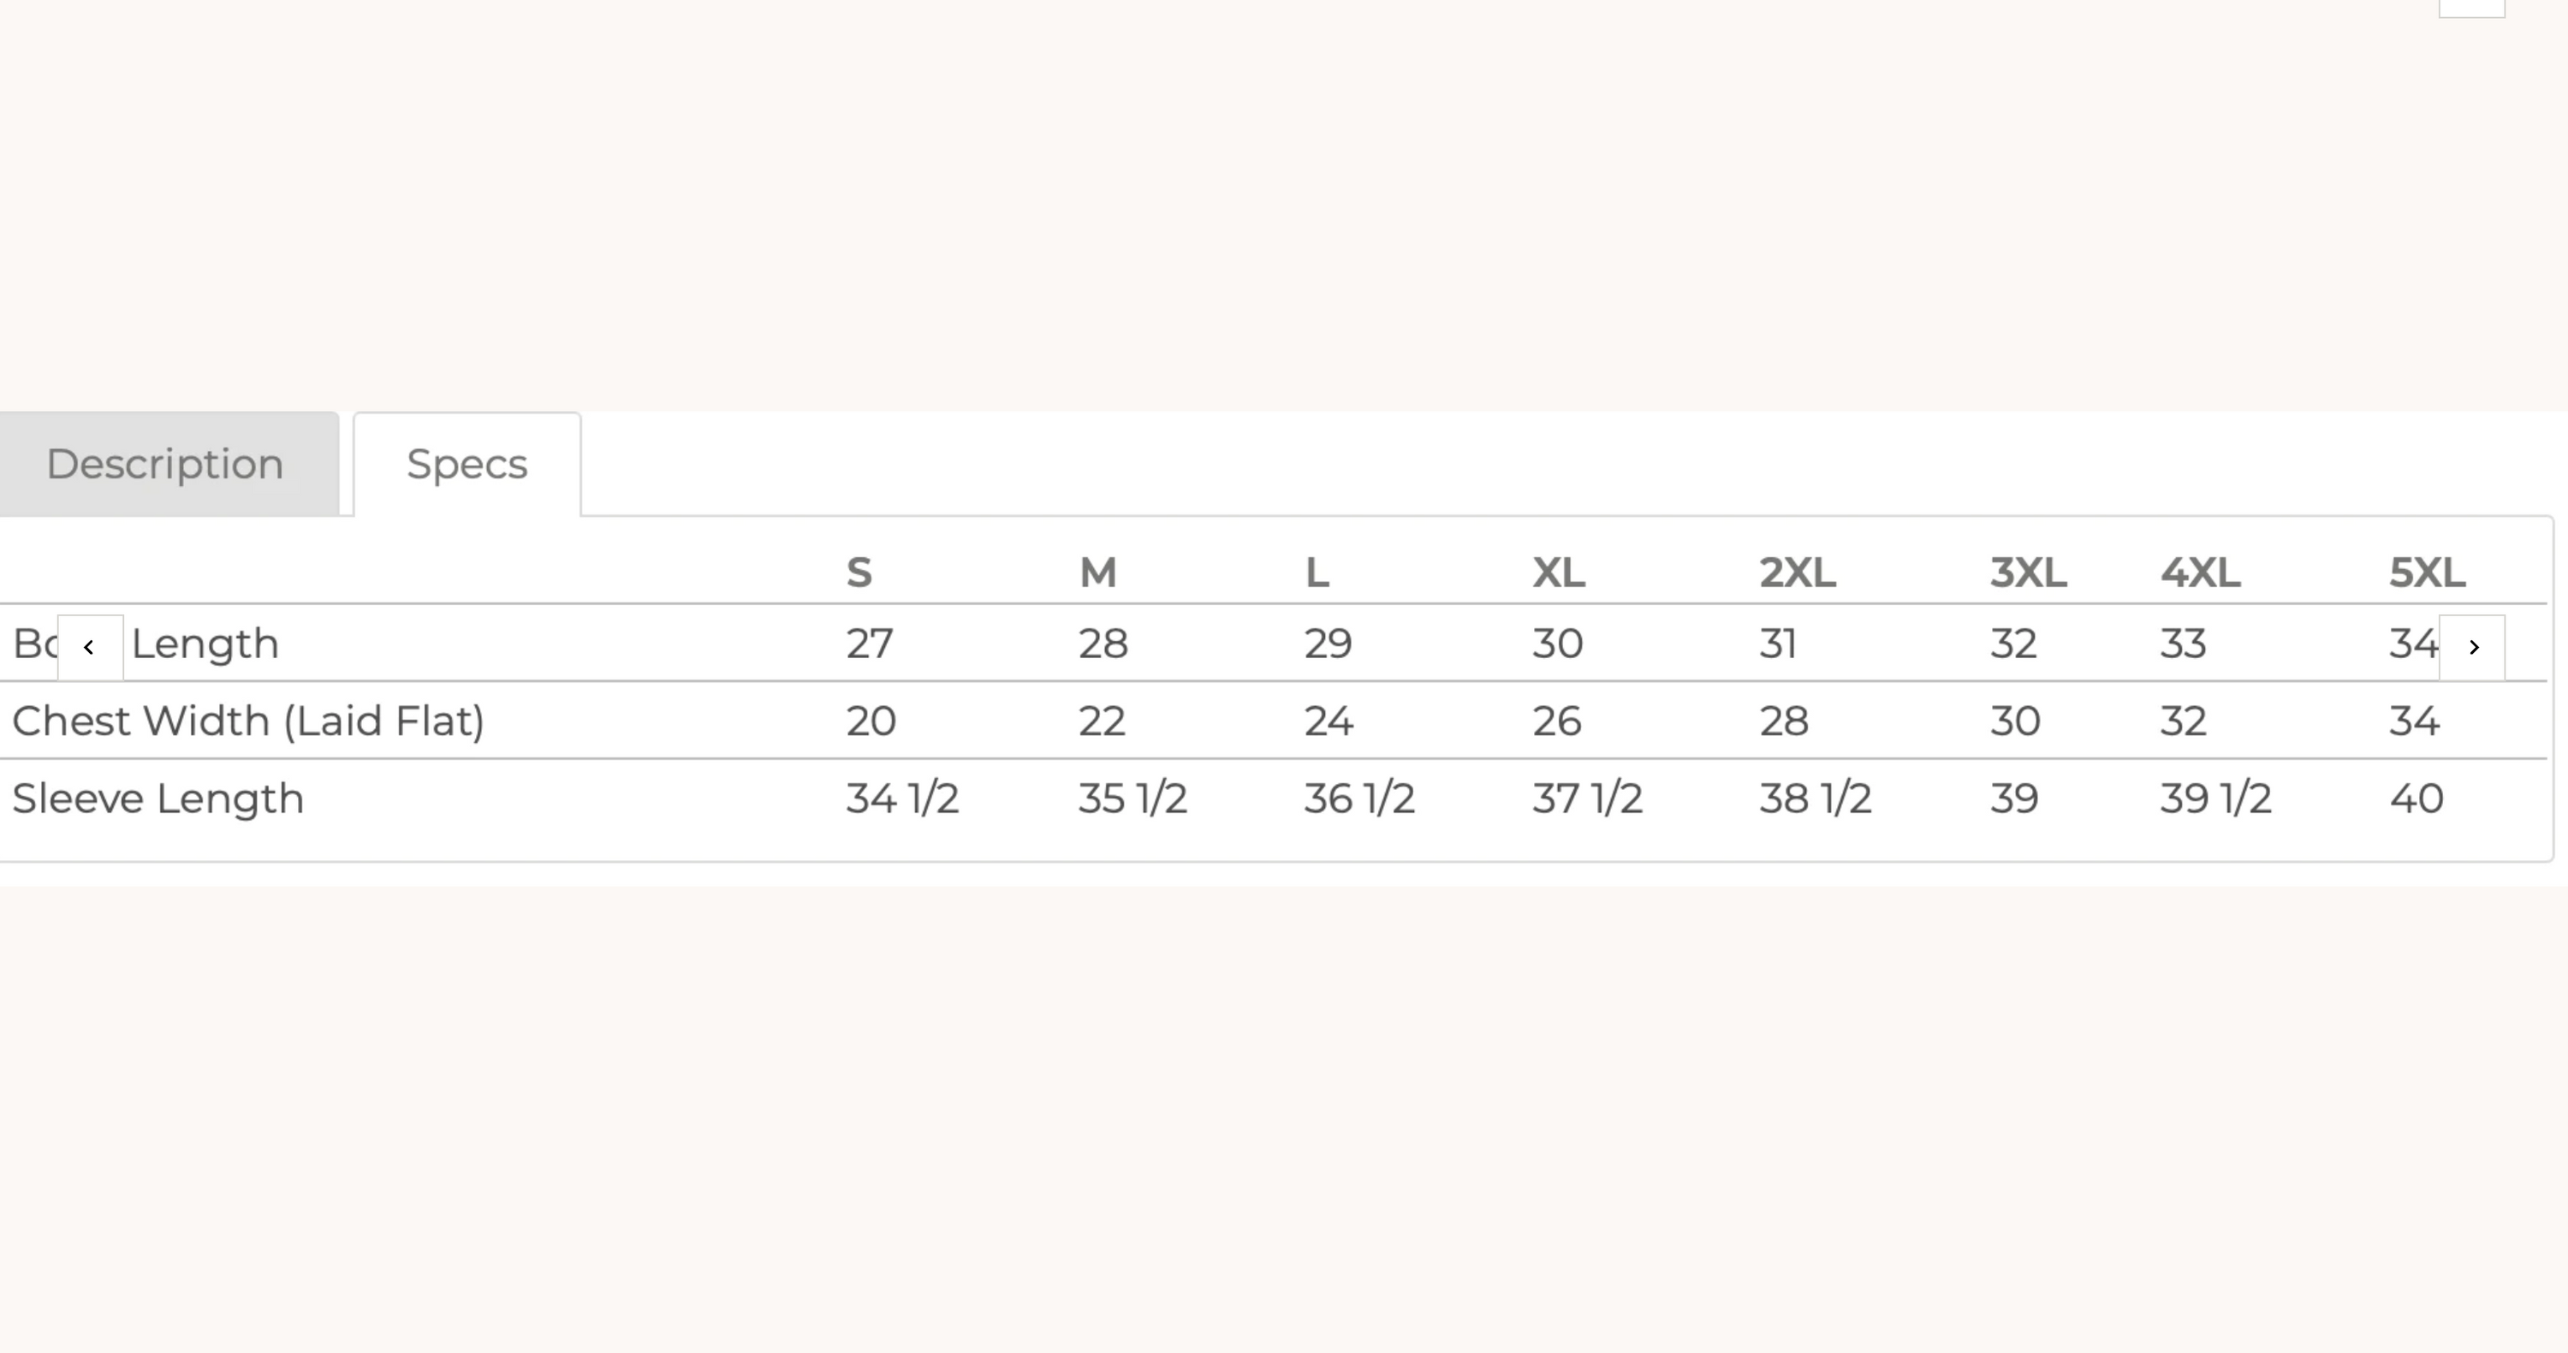This screenshot has height=1353, width=2568.
Task: Click the sleeve length value 40
Action: tap(2416, 798)
